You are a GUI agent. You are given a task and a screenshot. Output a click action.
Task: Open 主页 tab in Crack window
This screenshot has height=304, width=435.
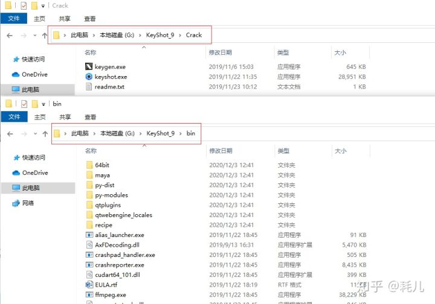click(39, 19)
